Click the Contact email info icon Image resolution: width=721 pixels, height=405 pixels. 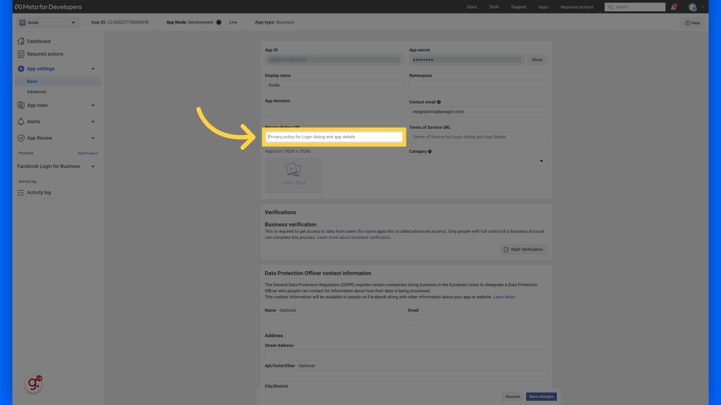tap(439, 102)
